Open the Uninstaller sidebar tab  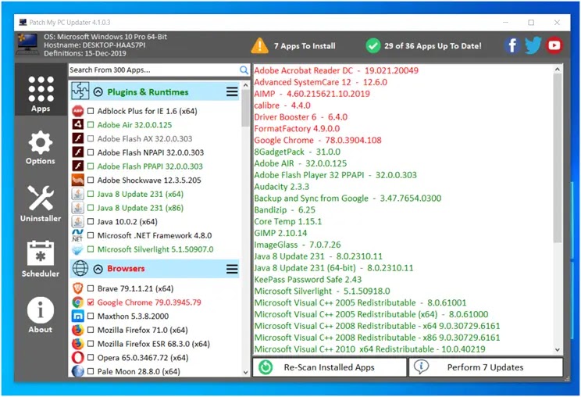tap(41, 203)
